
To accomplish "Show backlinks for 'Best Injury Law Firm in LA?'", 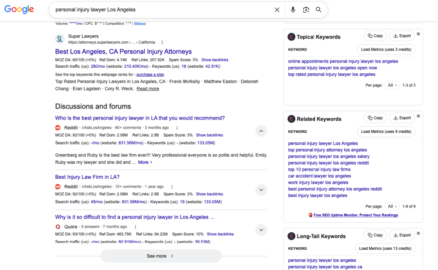I will [x=209, y=194].
